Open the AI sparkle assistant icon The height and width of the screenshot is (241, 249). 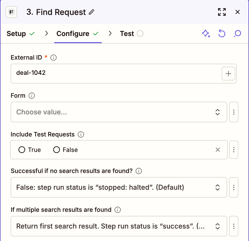coord(206,33)
